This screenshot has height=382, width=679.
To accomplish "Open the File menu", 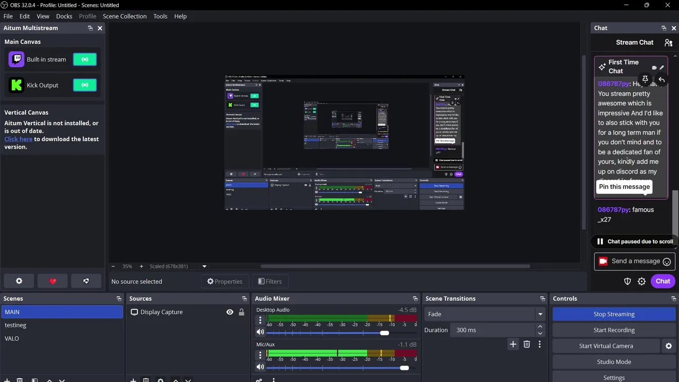I will (8, 16).
